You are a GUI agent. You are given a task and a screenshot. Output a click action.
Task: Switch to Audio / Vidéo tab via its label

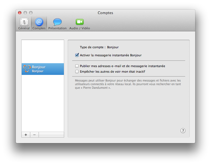[80, 28]
